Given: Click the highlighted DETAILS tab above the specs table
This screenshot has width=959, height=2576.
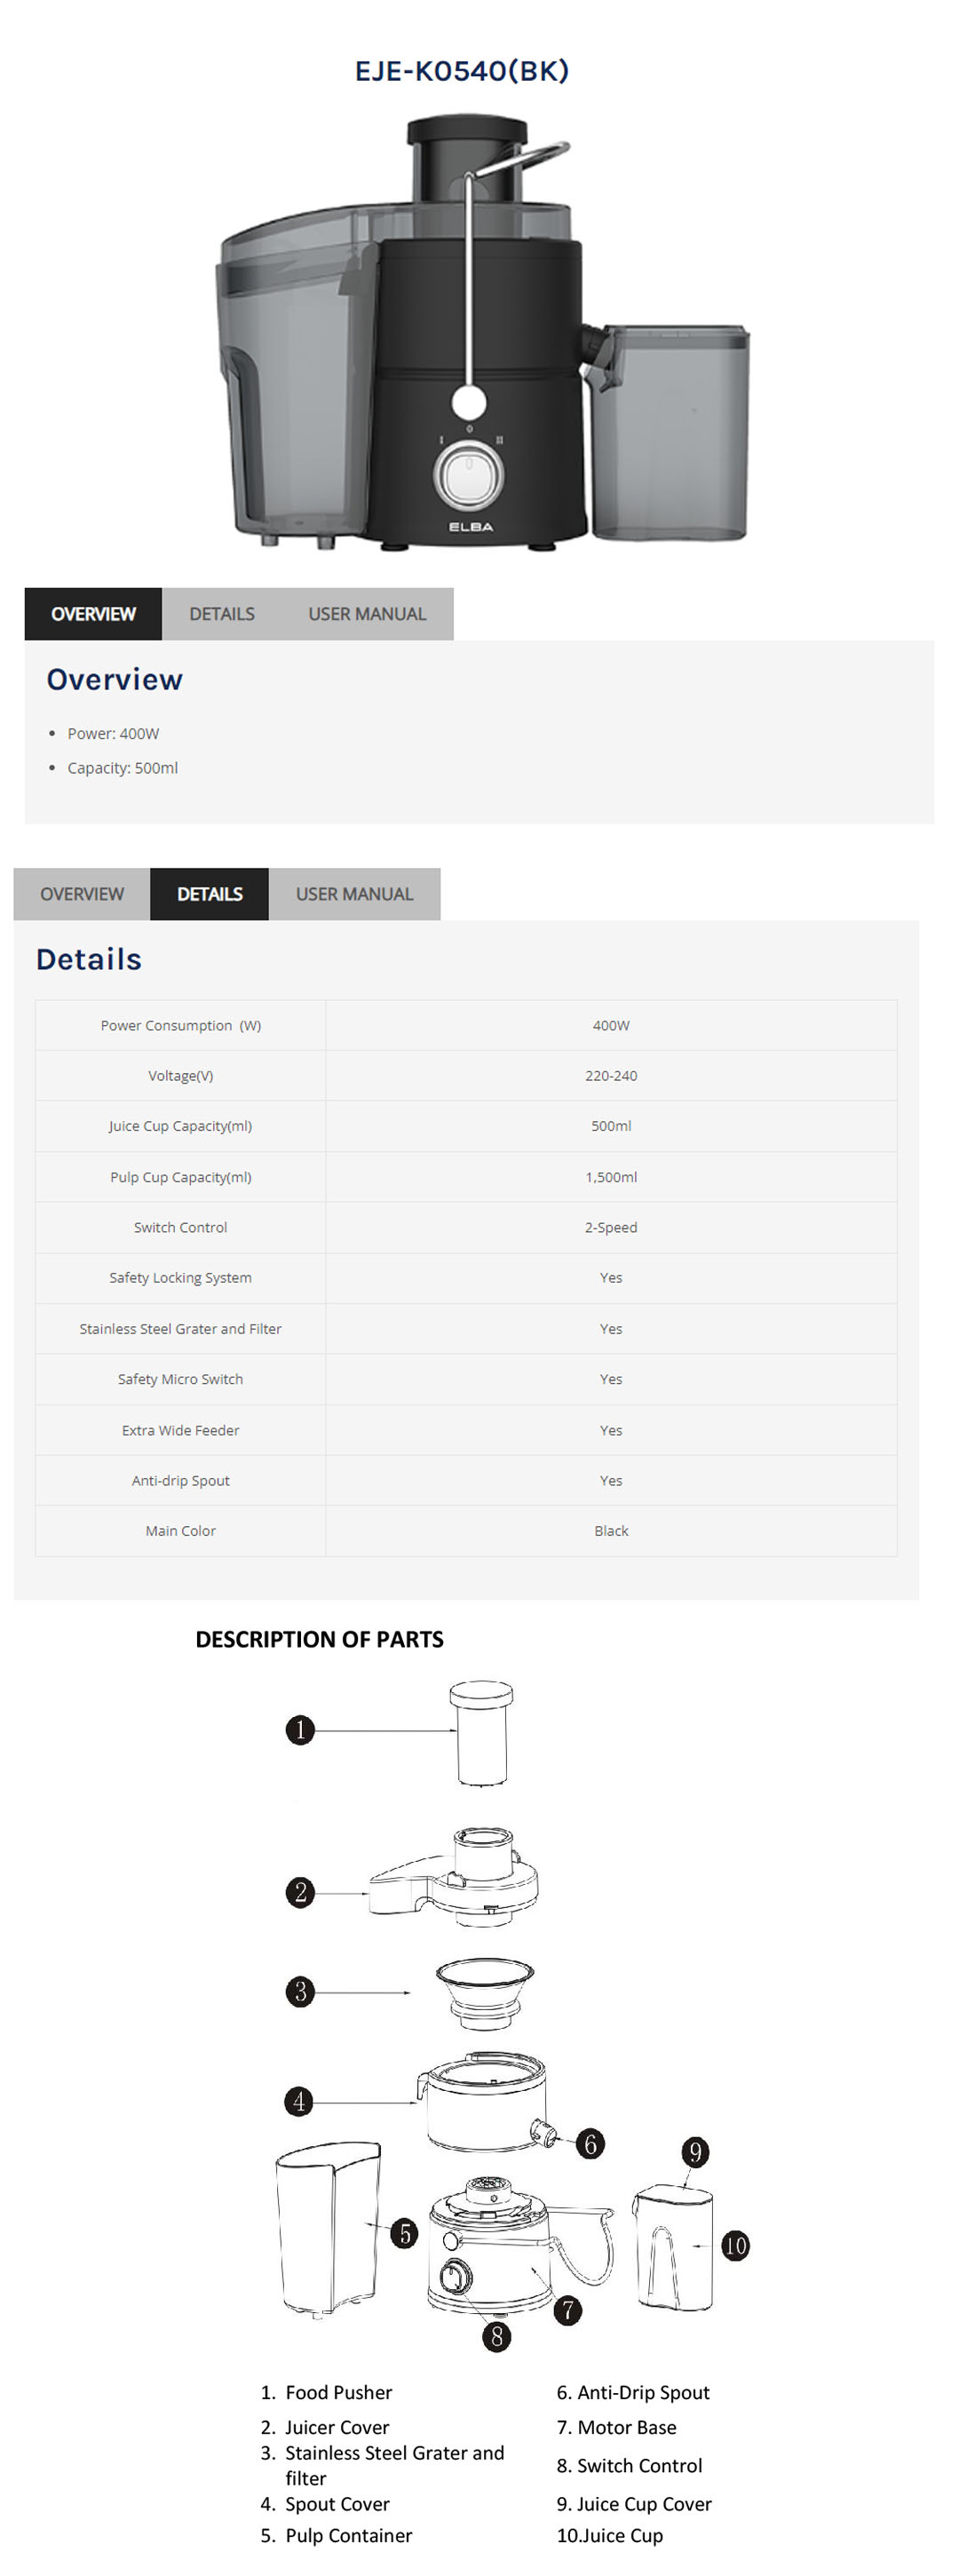Looking at the screenshot, I should click(210, 894).
